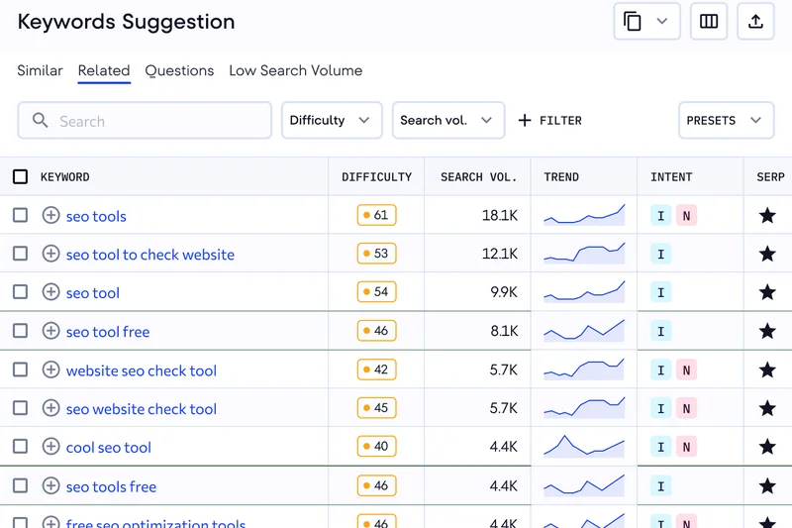Click the export upload icon button
Viewport: 792px width, 528px height.
pyautogui.click(x=755, y=21)
